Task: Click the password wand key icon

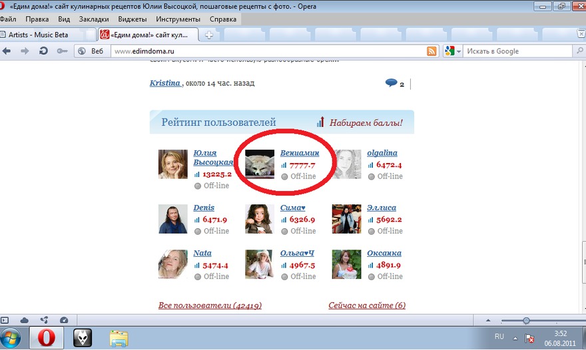Action: pyautogui.click(x=62, y=51)
